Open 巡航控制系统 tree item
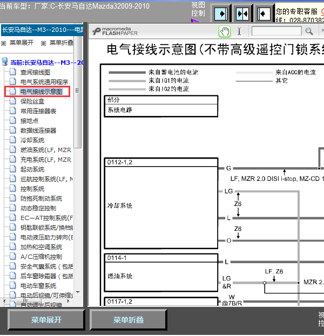Image resolution: width=324 pixels, height=336 pixels. (x=46, y=179)
